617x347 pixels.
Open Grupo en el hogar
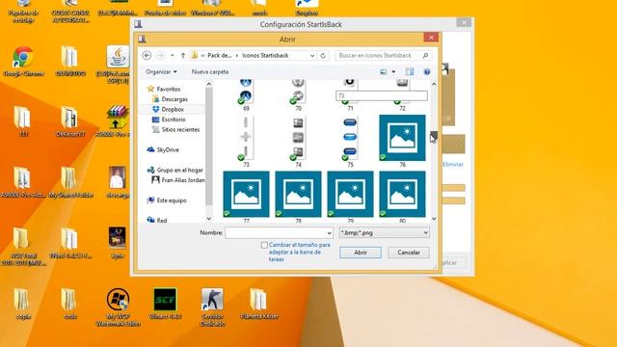[179, 170]
